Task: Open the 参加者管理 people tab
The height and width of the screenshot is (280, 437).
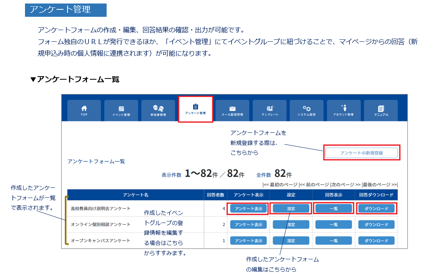Action: coord(158,111)
